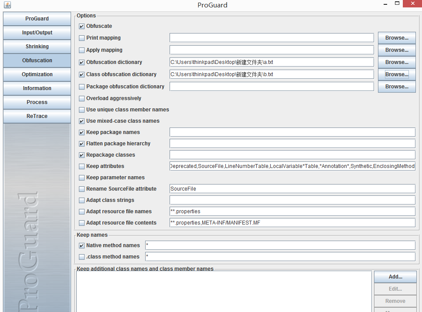
Task: Uncheck the Repackage classes option
Action: [82, 155]
